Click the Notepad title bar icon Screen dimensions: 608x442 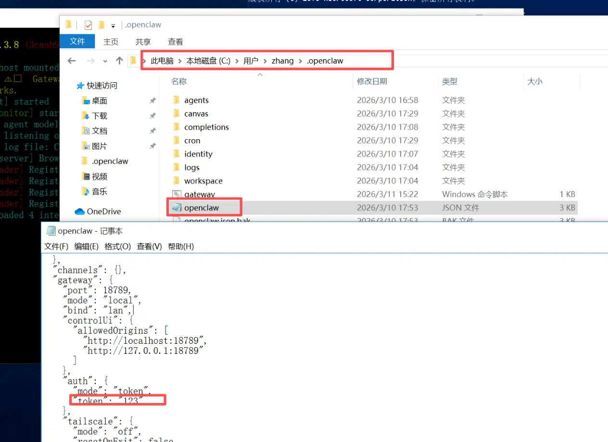[x=51, y=231]
